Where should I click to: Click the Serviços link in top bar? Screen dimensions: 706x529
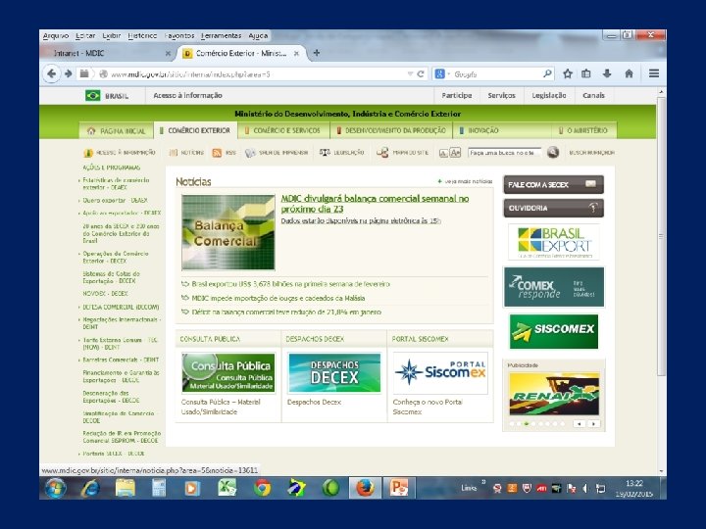[x=502, y=95]
